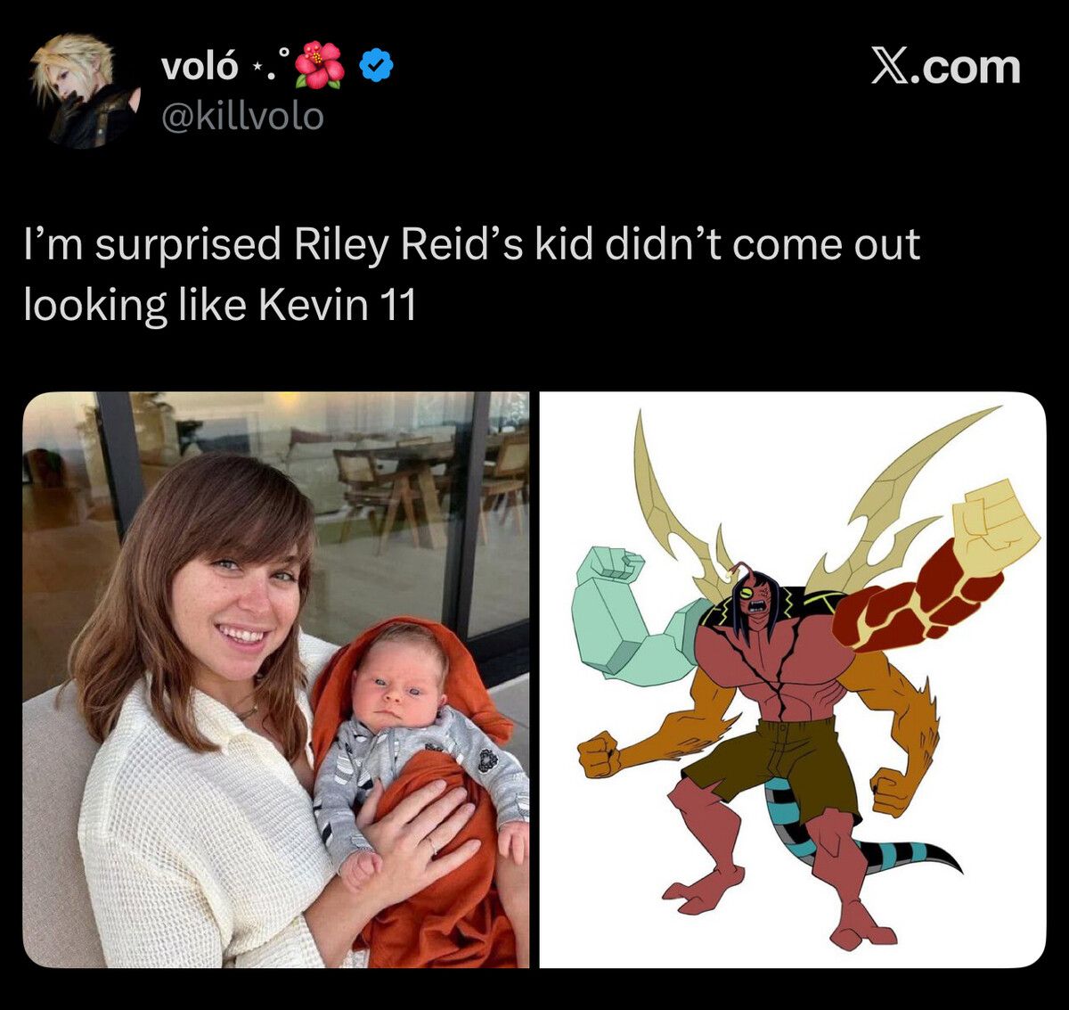Open the photo of woman holding baby
Image resolution: width=1069 pixels, height=1010 pixels.
coord(276,680)
